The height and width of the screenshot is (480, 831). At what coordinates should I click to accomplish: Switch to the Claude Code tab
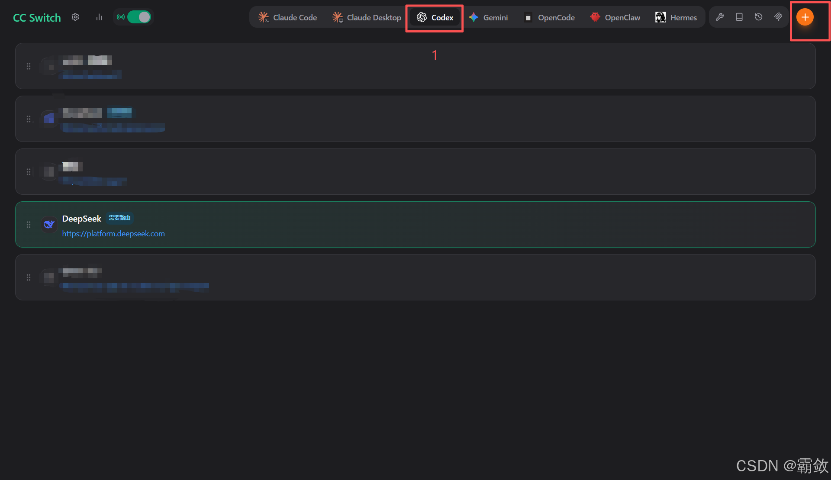(x=288, y=17)
